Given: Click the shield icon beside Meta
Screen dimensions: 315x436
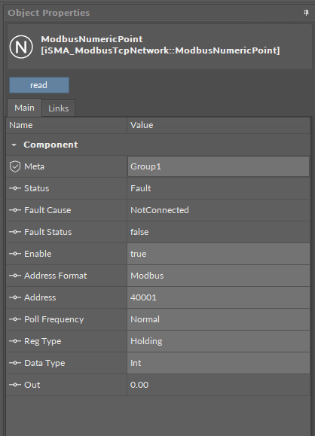Looking at the screenshot, I should [15, 166].
